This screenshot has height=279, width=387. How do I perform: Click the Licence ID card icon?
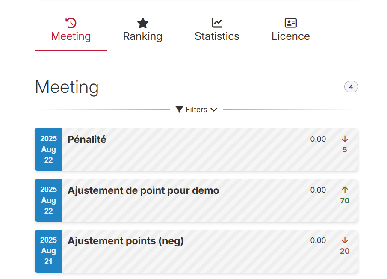[x=291, y=23]
